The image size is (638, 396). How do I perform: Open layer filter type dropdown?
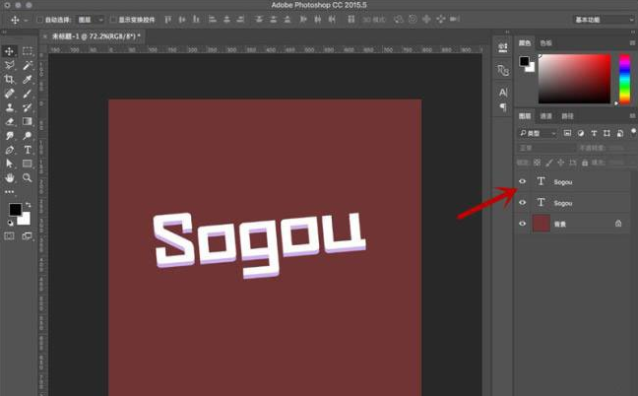point(538,133)
